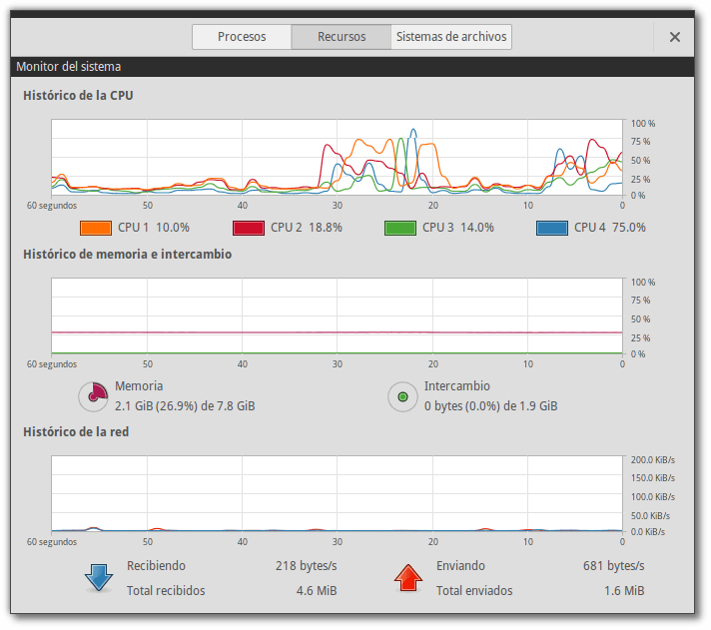Click the CPU 4 75.0% label

(x=610, y=228)
